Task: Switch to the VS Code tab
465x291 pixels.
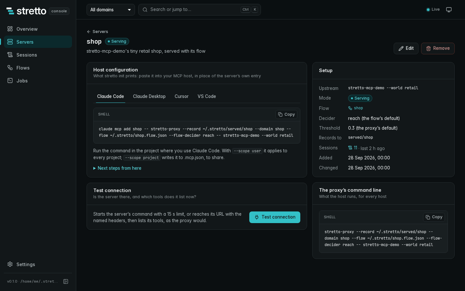Action: (207, 96)
